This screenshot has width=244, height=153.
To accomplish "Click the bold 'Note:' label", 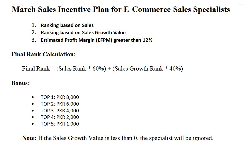I will click(x=29, y=138).
